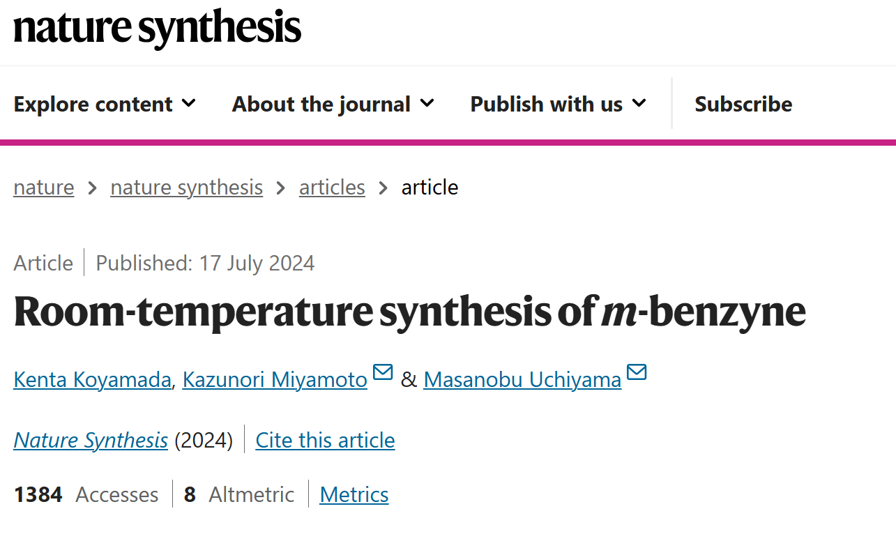Open the Explore content menu
The image size is (896, 541).
(x=105, y=104)
